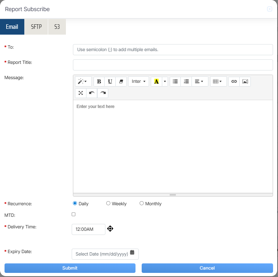Redo the last undone edit
278x277 pixels.
click(103, 93)
